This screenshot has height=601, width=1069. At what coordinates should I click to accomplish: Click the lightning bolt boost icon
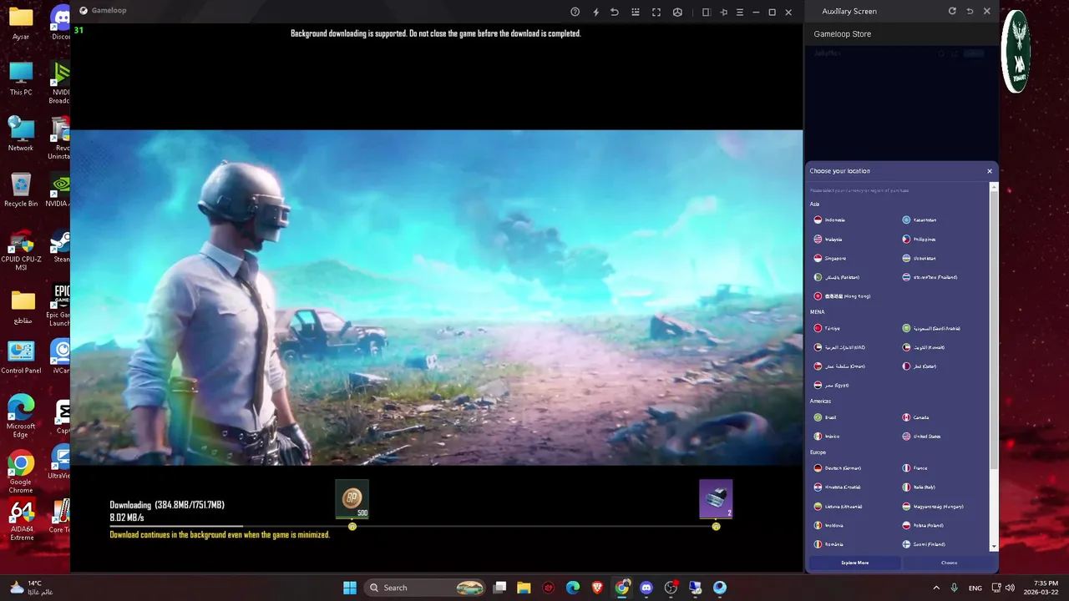[x=595, y=12]
